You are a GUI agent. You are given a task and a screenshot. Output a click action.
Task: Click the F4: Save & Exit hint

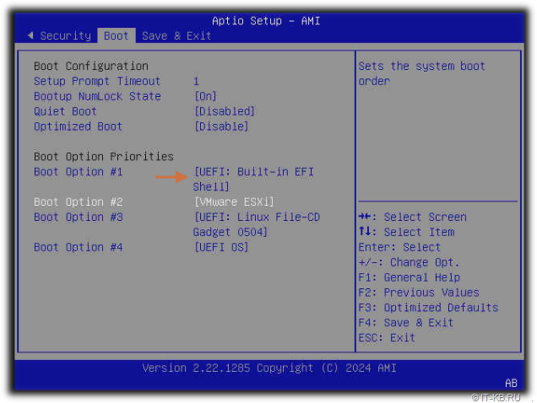[405, 322]
